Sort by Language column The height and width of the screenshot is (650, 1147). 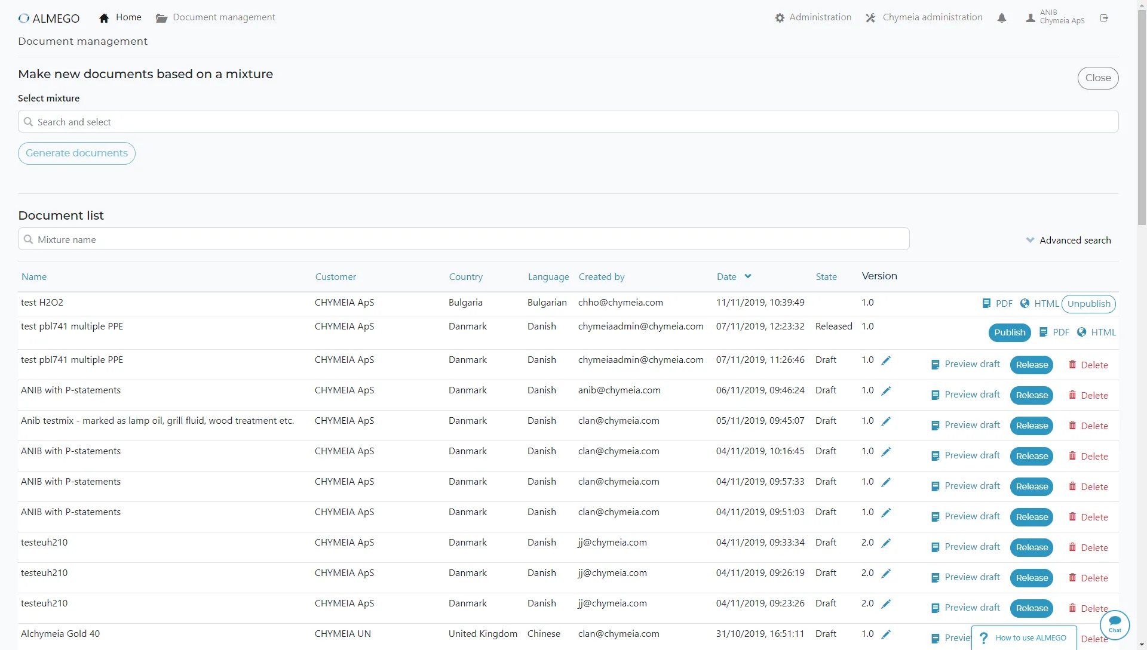pyautogui.click(x=548, y=277)
